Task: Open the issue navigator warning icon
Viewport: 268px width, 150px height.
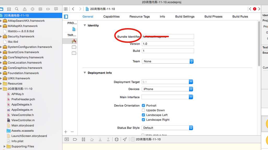Action: click(x=25, y=9)
